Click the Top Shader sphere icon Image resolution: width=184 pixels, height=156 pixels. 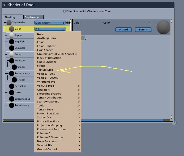pyautogui.click(x=9, y=23)
